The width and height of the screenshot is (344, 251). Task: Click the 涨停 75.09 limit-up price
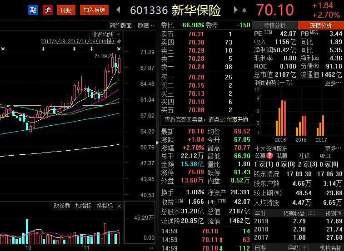(x=196, y=172)
